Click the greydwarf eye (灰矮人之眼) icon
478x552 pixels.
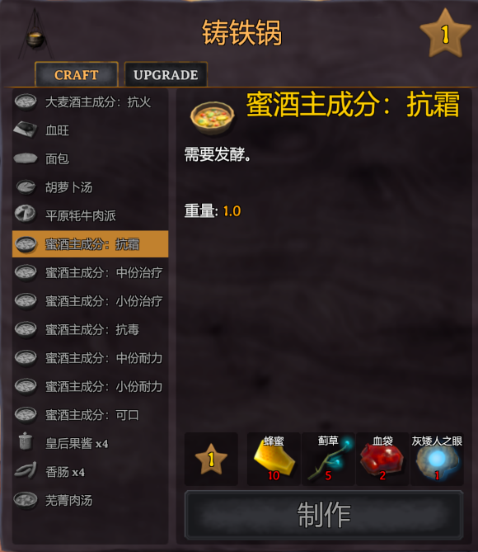(x=437, y=459)
